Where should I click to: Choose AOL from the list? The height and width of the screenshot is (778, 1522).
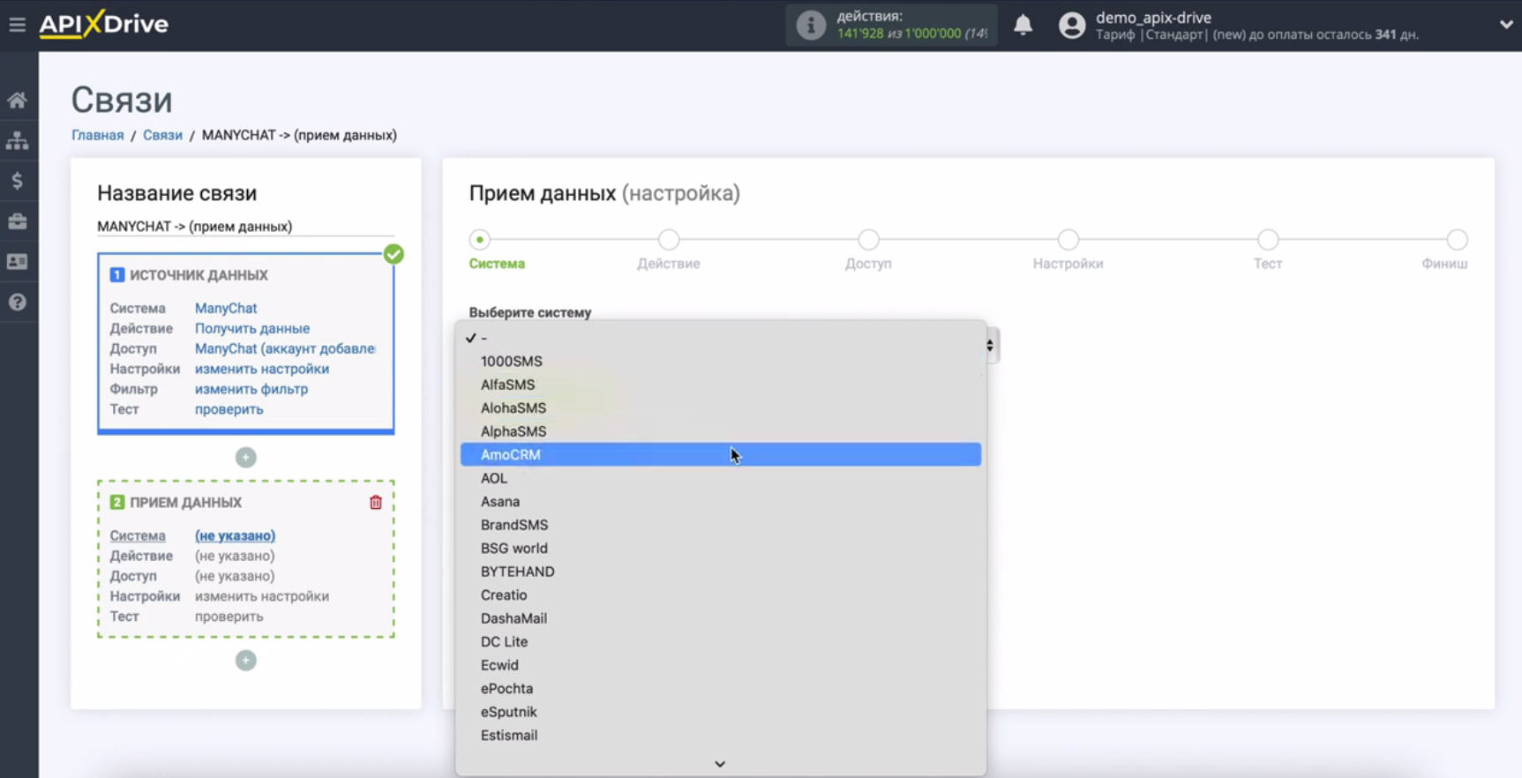721,478
